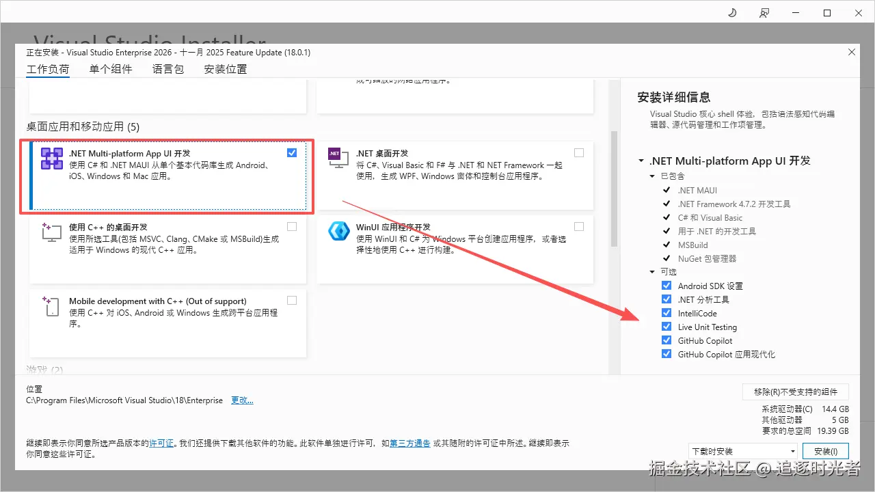Click the .NET MAUI workload icon
This screenshot has width=875, height=492.
point(52,159)
